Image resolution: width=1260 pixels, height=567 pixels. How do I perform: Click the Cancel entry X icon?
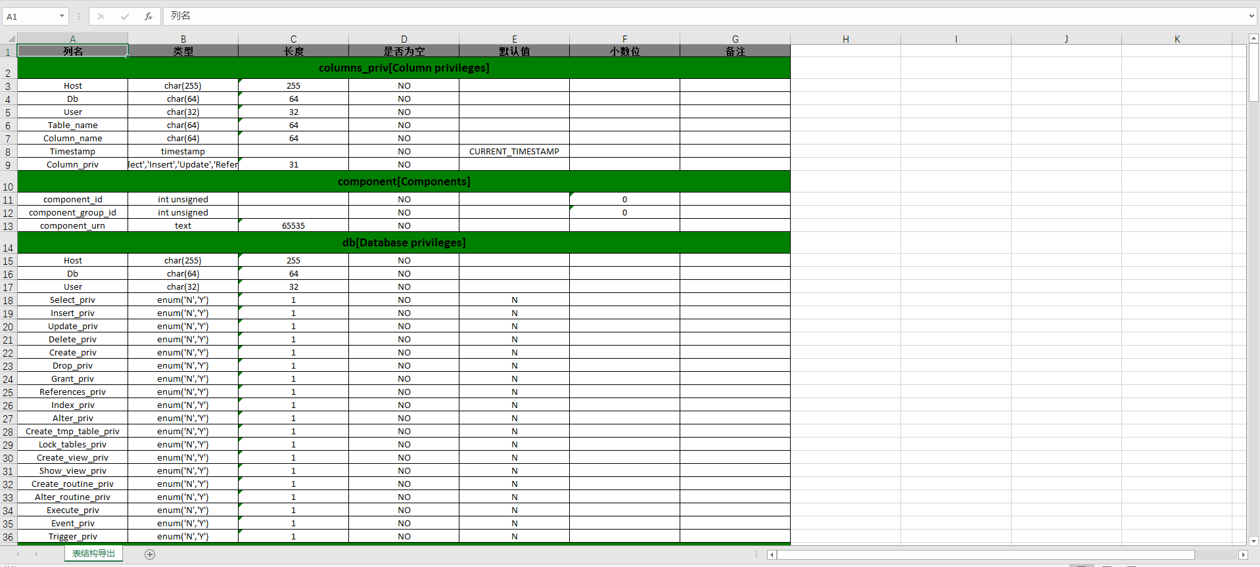(101, 16)
